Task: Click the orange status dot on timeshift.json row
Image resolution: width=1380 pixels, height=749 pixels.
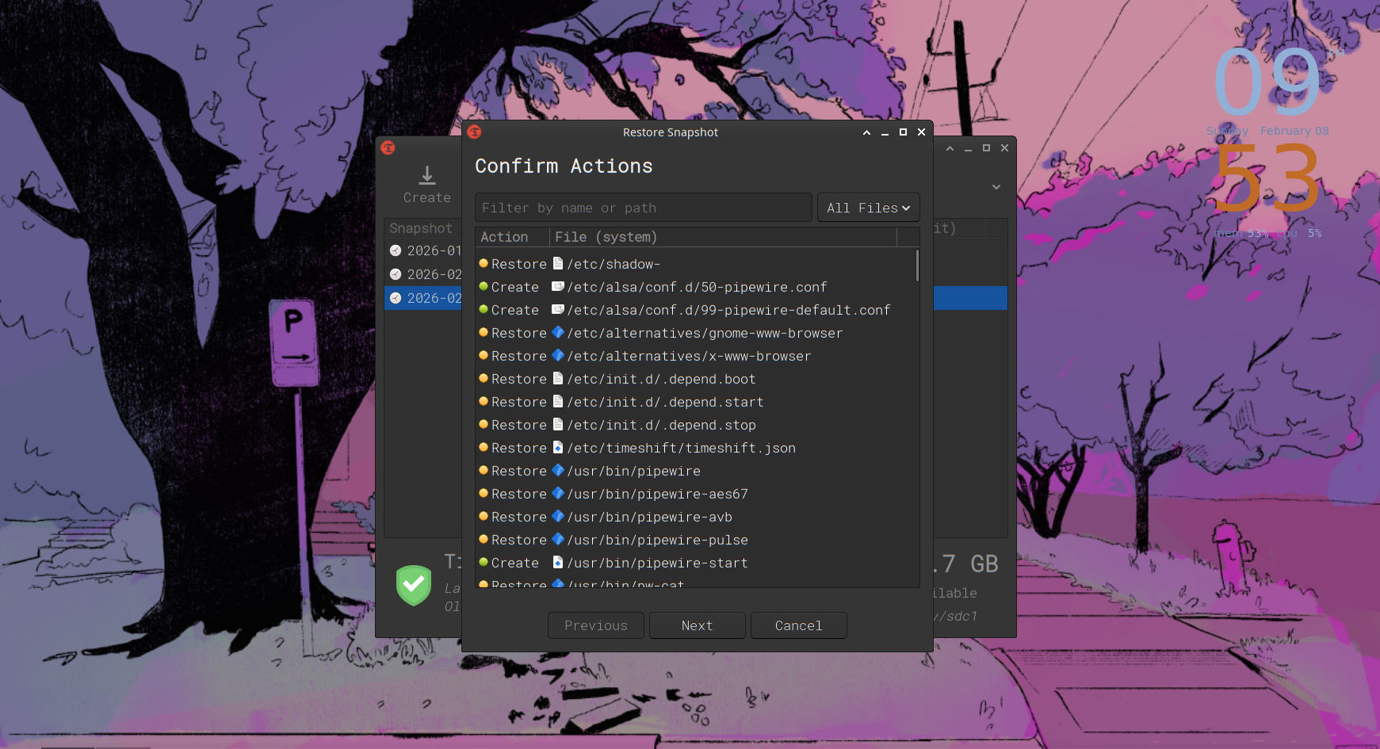Action: tap(484, 447)
